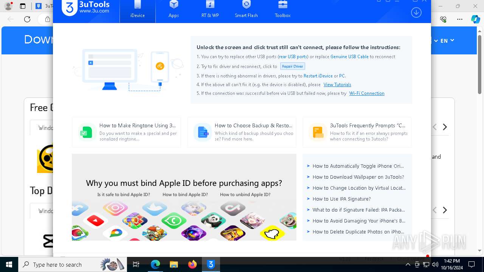Click the taskbar search box
Image resolution: width=484 pixels, height=272 pixels.
[73, 264]
